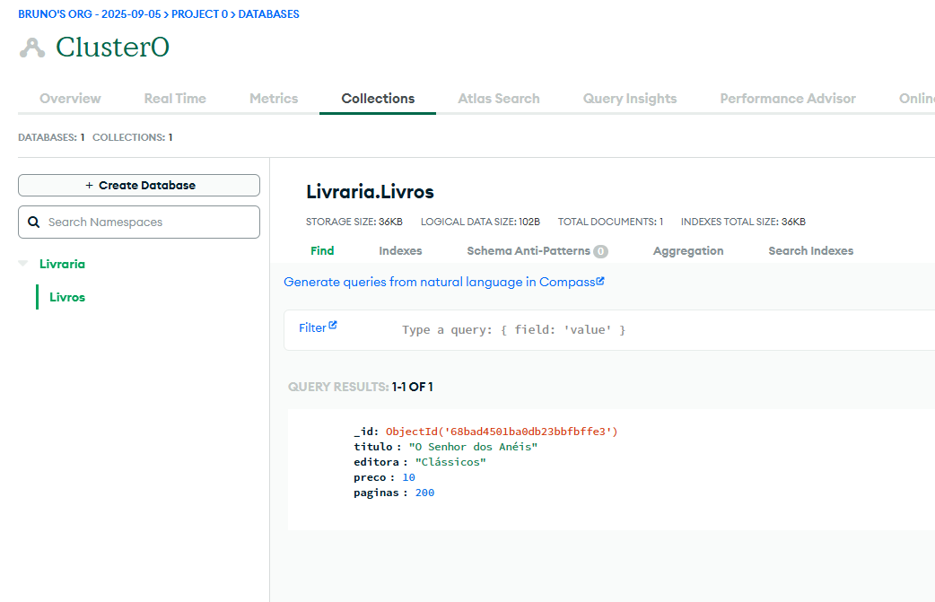Open the Search Indexes sub-tab
The image size is (935, 602).
point(810,251)
